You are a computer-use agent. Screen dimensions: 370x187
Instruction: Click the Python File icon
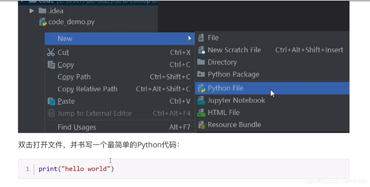pos(201,88)
